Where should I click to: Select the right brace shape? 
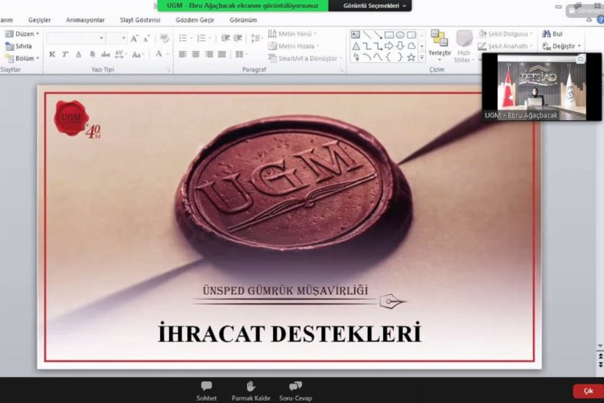point(400,57)
